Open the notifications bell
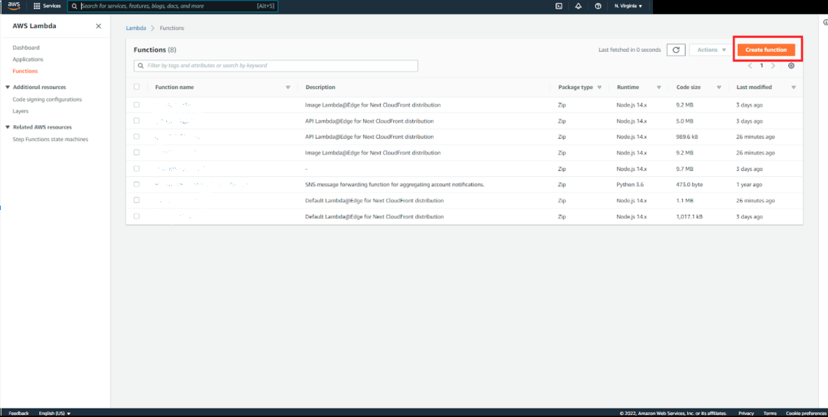 (x=578, y=6)
